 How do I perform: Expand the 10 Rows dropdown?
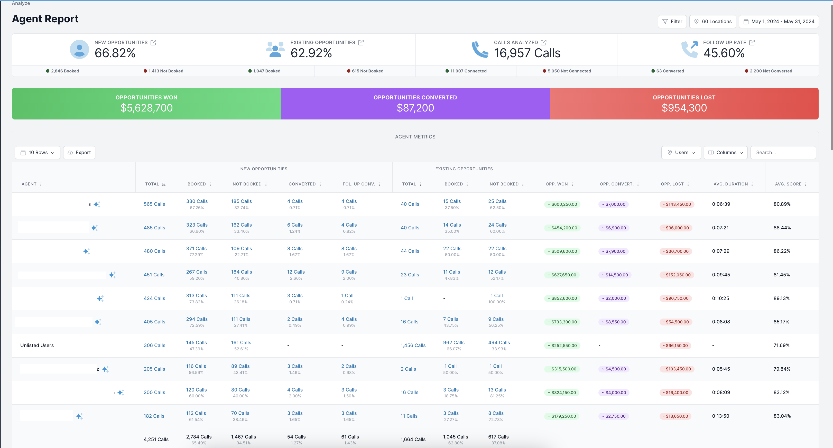coord(38,152)
